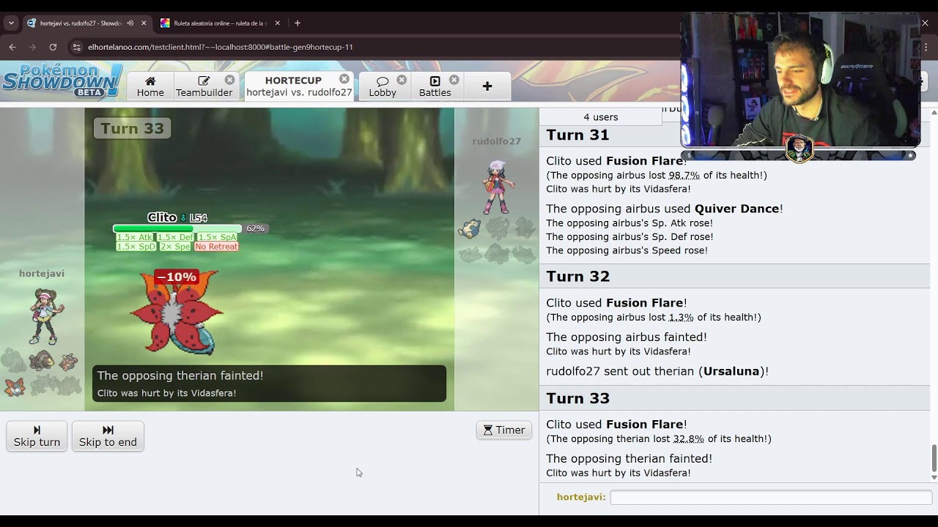The height and width of the screenshot is (527, 938).
Task: Click the 1.3% health loss text
Action: [681, 317]
